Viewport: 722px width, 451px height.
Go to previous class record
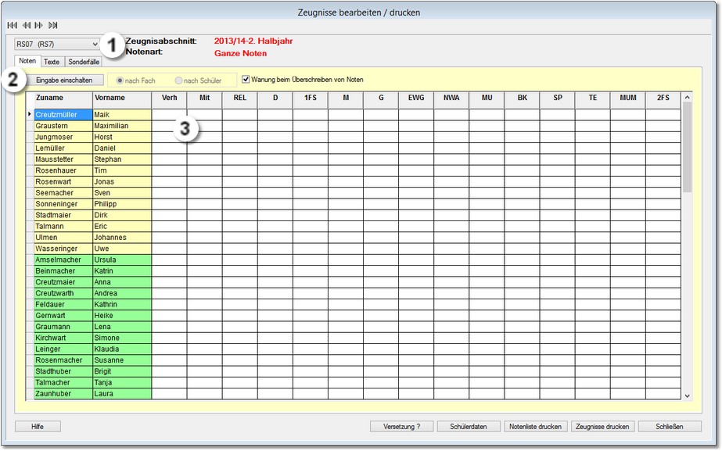coord(26,25)
